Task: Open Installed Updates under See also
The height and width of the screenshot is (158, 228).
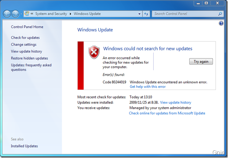Action: (24, 146)
